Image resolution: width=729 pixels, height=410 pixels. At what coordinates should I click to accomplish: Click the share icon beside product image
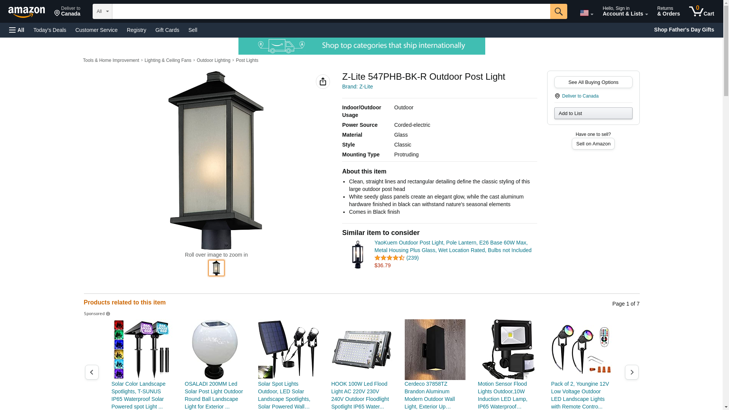[x=323, y=82]
